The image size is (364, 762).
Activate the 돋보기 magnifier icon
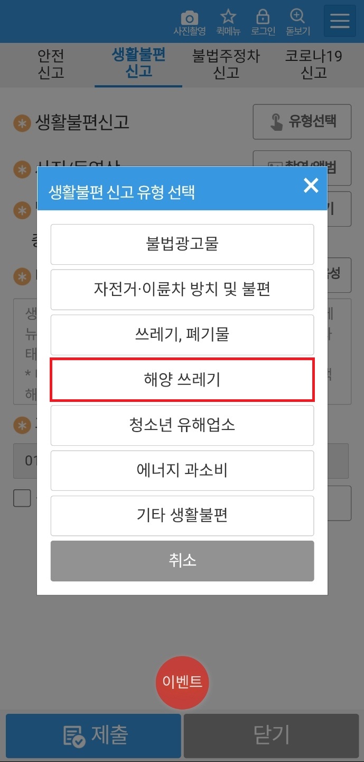[297, 21]
